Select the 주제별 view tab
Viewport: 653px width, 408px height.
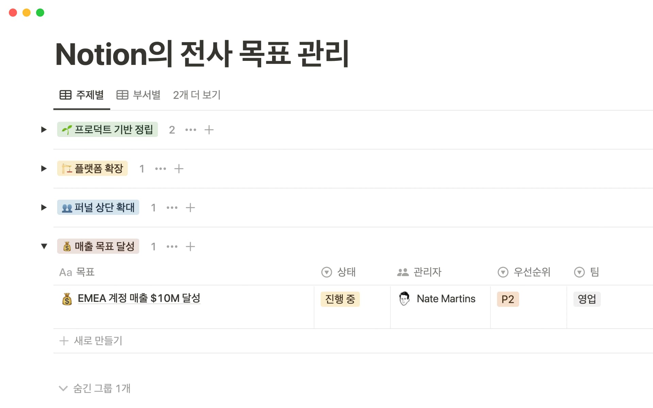[x=82, y=95]
